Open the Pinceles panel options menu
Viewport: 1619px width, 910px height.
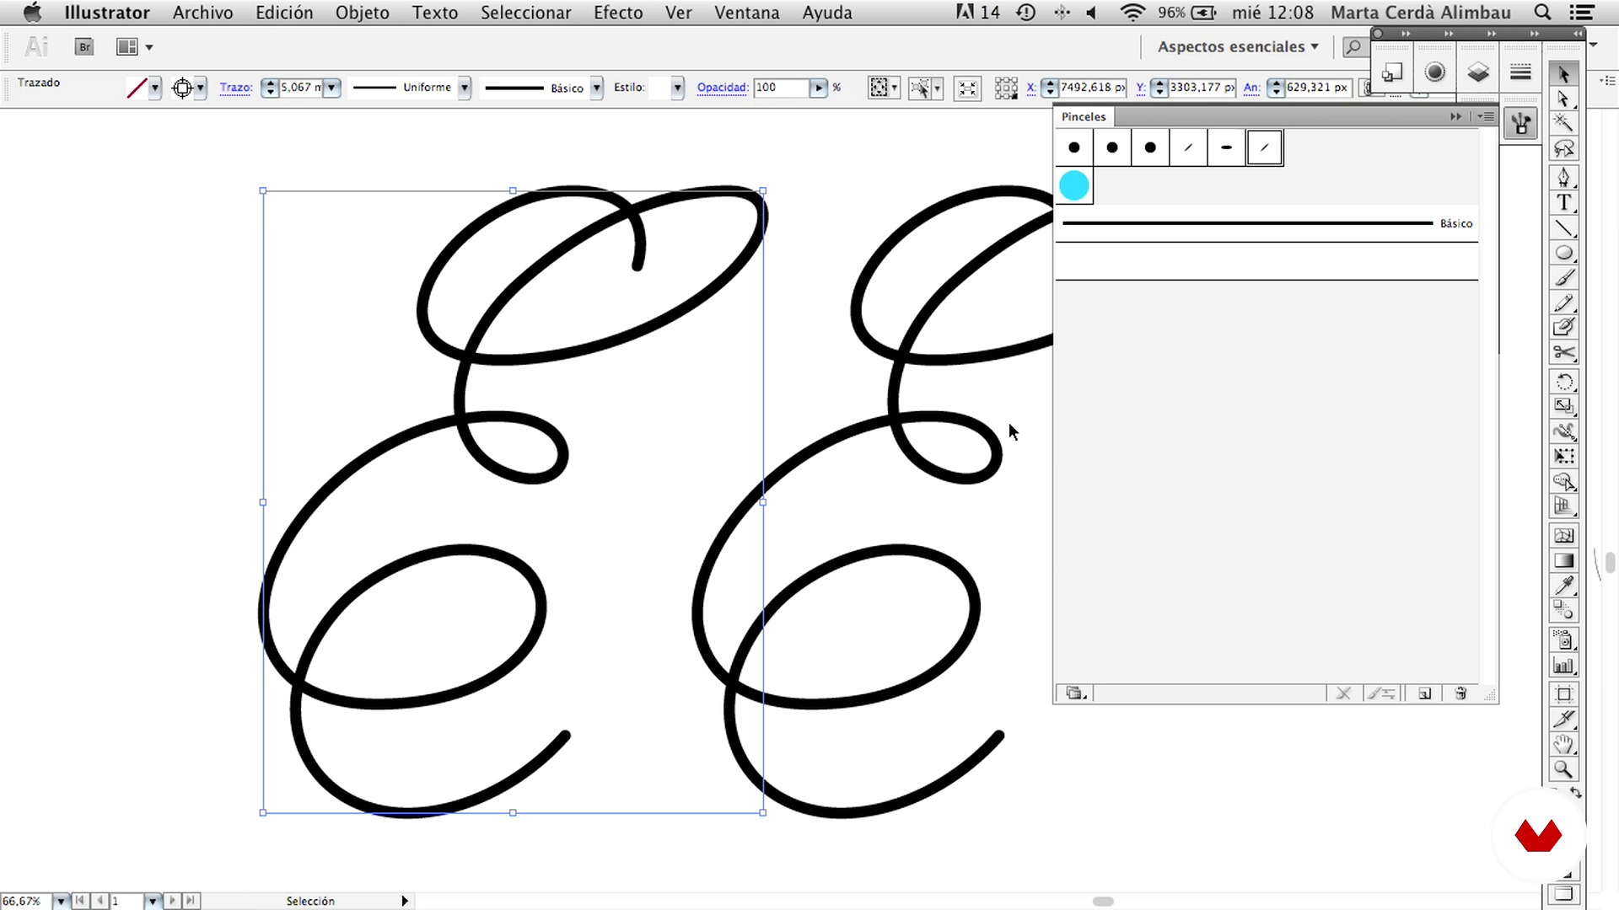pyautogui.click(x=1486, y=116)
